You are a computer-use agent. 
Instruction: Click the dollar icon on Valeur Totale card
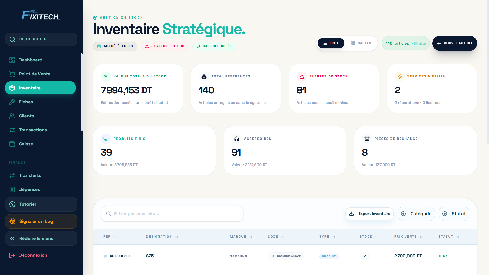pos(106,76)
